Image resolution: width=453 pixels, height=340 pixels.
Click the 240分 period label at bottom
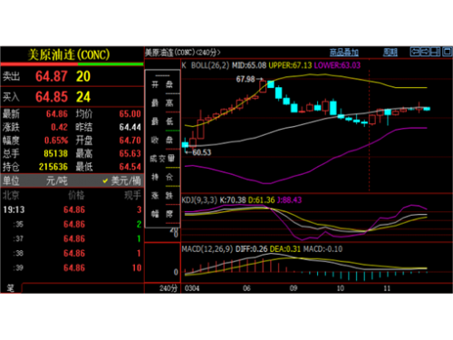click(x=169, y=288)
